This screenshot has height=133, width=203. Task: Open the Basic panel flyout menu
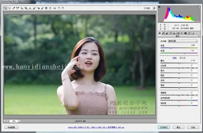pyautogui.click(x=199, y=36)
